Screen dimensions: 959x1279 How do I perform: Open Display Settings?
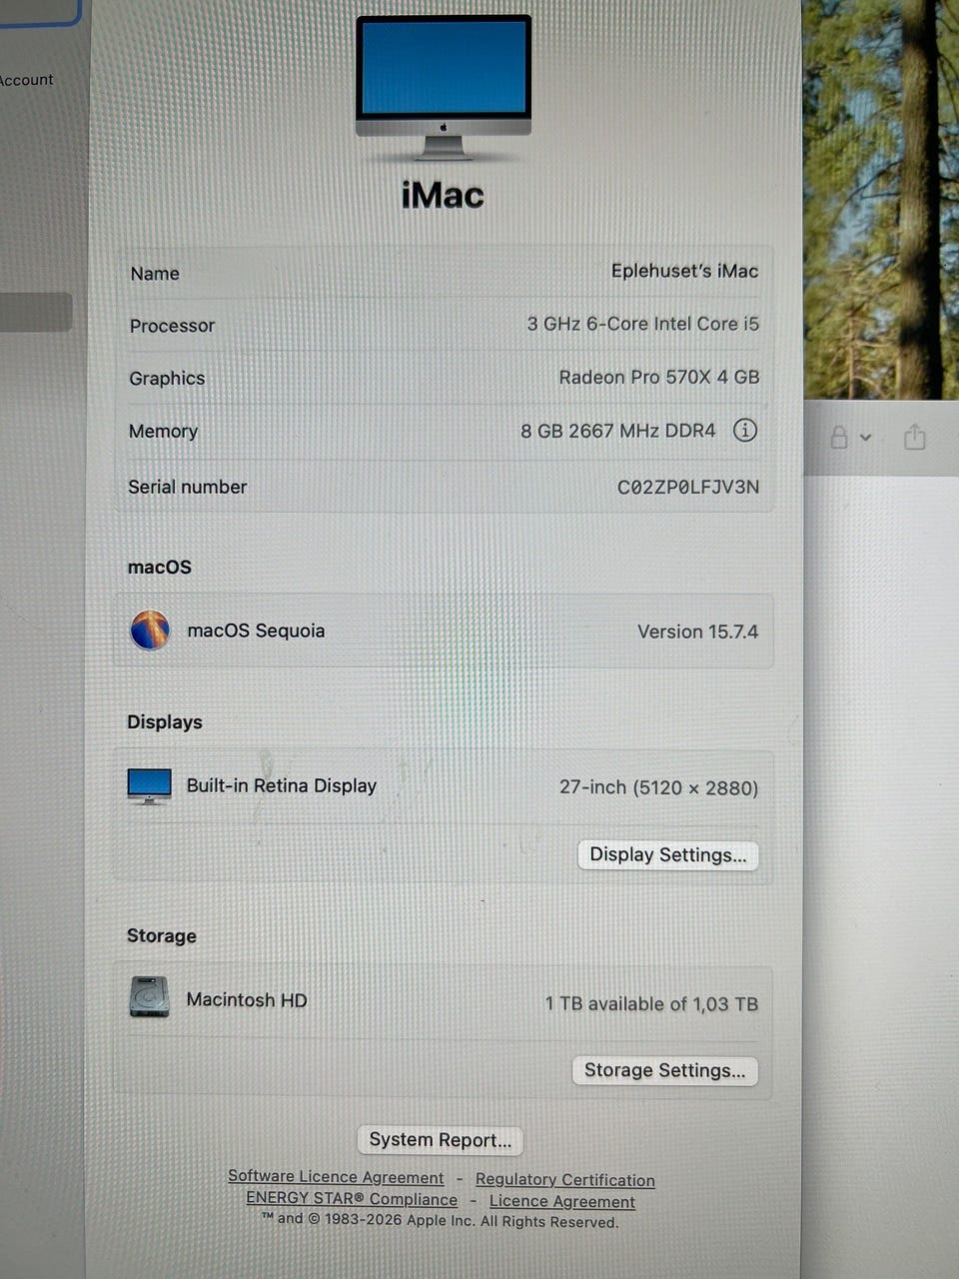pyautogui.click(x=668, y=855)
